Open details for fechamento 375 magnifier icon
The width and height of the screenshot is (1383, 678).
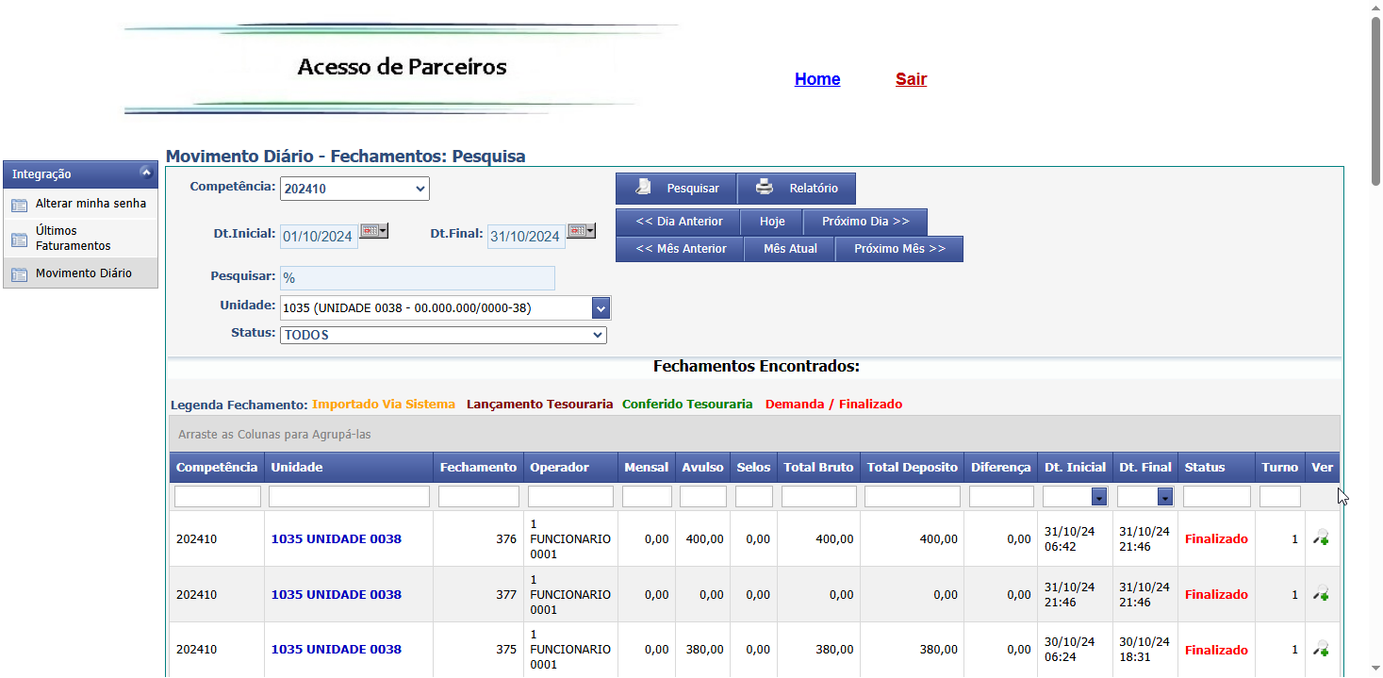click(1321, 649)
